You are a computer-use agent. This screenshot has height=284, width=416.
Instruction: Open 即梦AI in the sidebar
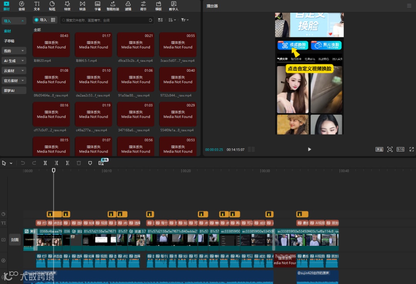(14, 91)
